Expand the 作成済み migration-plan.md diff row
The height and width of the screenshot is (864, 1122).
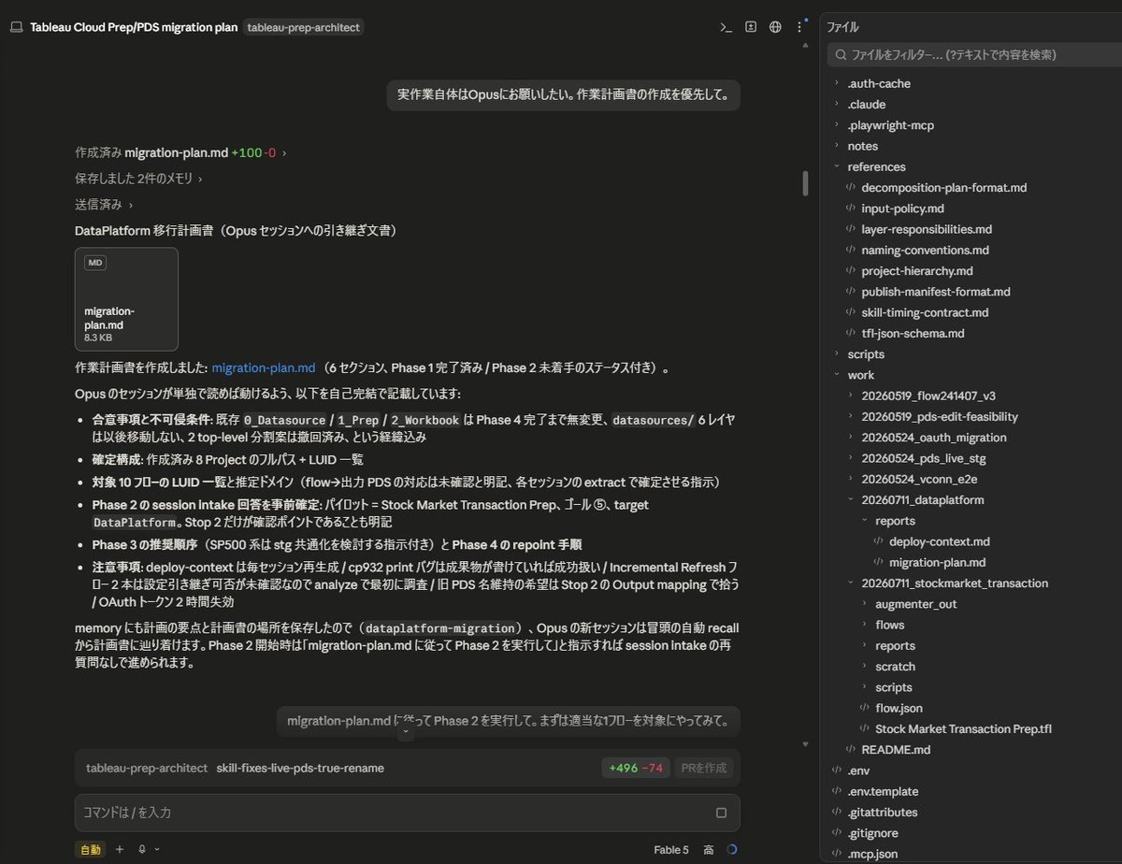pos(180,152)
